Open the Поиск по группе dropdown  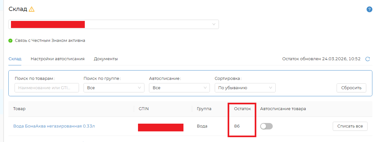[114, 88]
